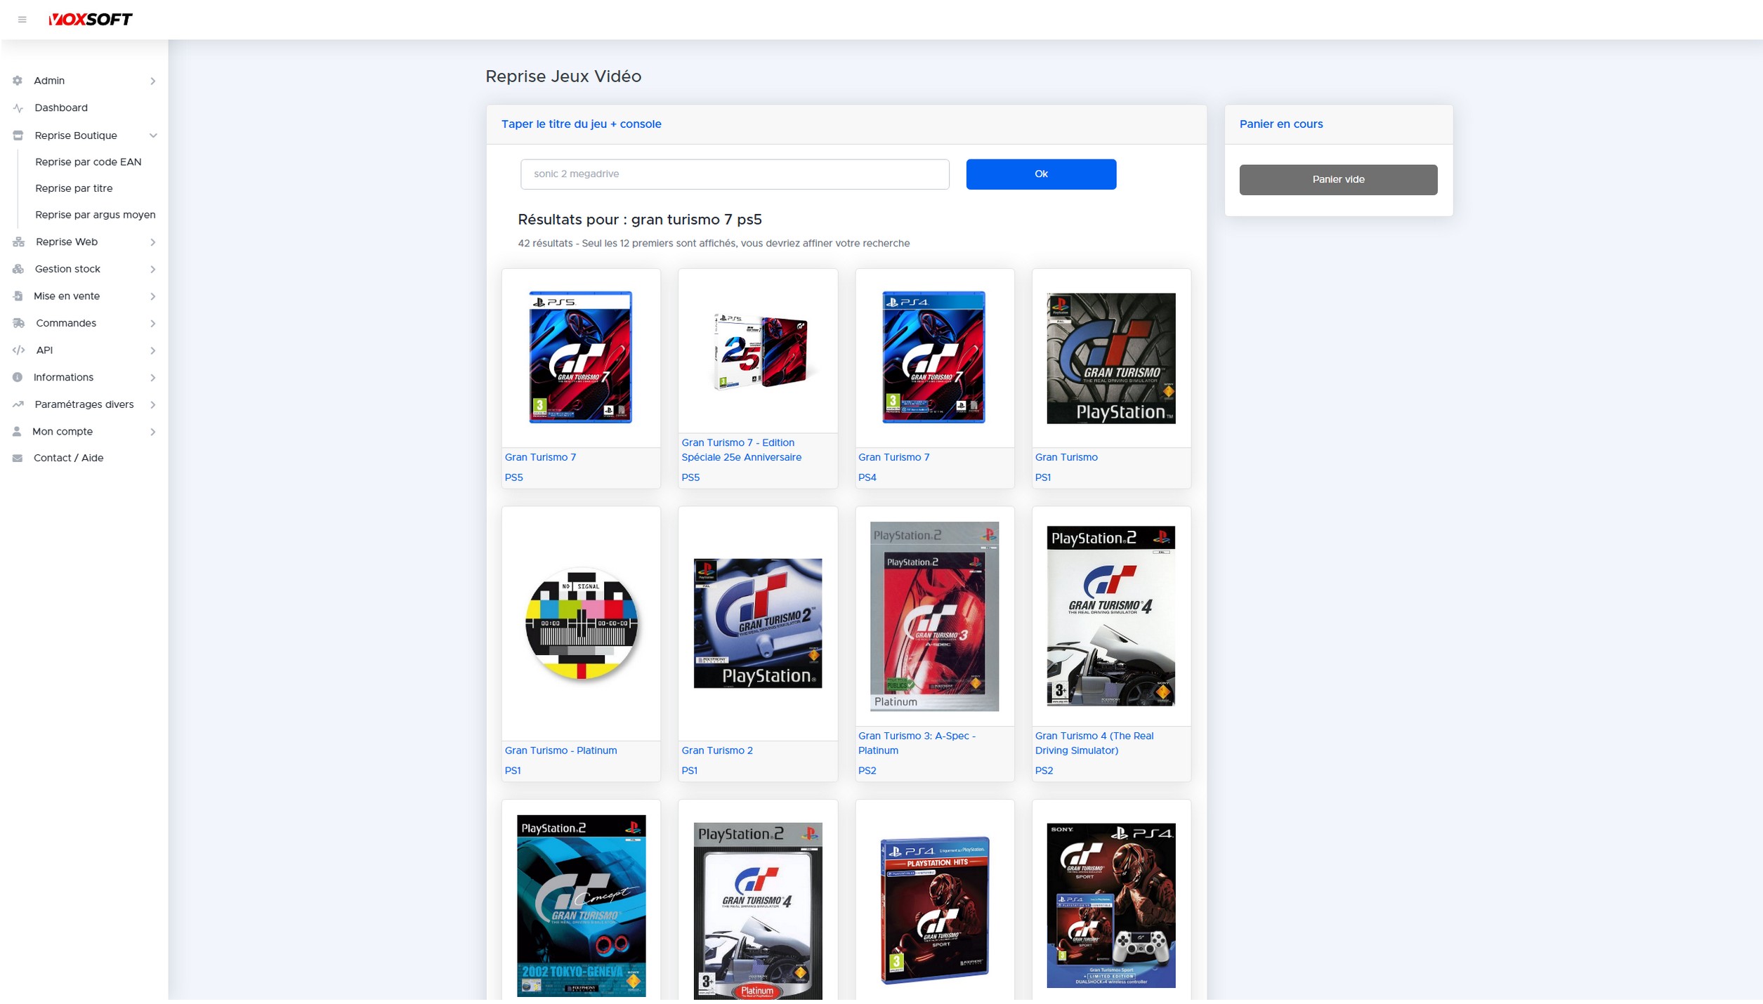Click the Commandes truck icon
1763x1004 pixels.
tap(19, 323)
